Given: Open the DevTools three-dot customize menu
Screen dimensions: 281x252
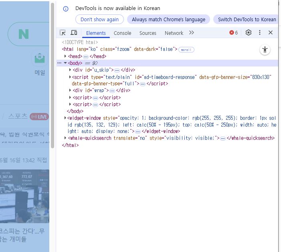Looking at the screenshot, I should click(x=259, y=32).
